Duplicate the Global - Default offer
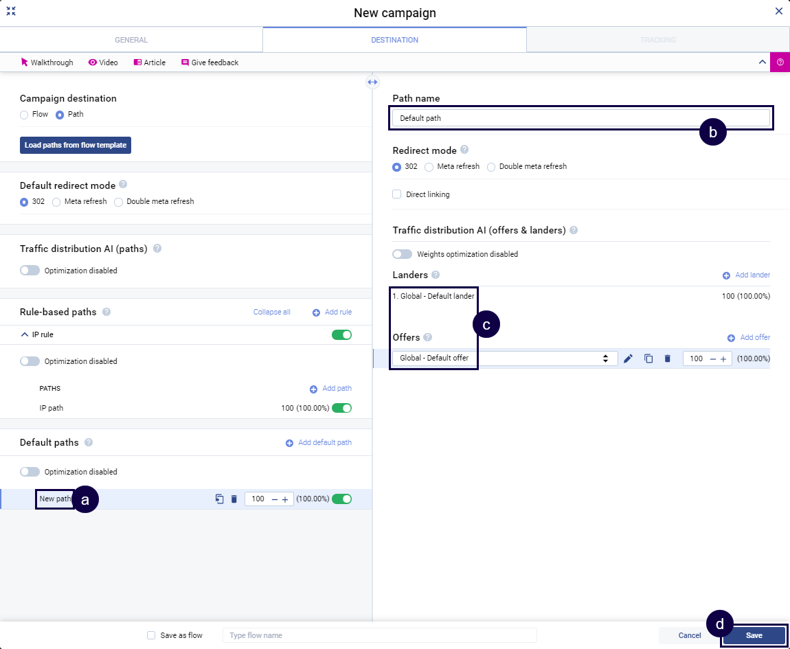This screenshot has height=649, width=790. (x=648, y=358)
